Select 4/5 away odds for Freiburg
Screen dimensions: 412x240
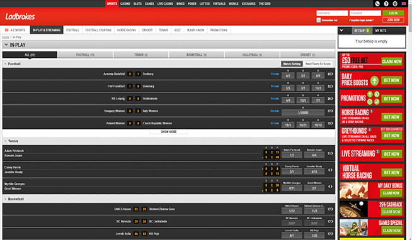(x=318, y=76)
